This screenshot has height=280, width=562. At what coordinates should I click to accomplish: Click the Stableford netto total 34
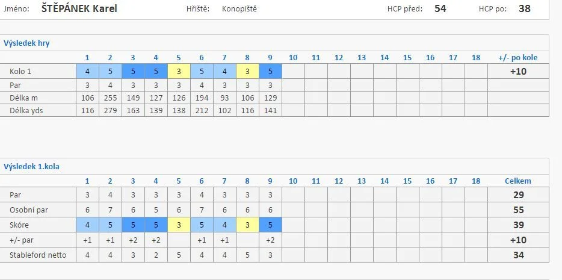(x=518, y=255)
